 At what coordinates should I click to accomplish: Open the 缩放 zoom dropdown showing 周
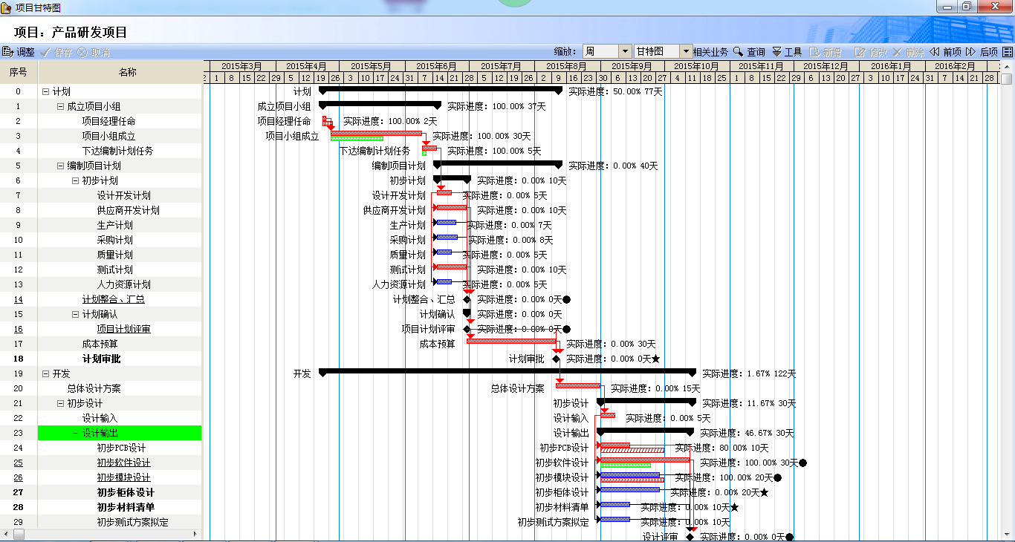click(x=625, y=52)
